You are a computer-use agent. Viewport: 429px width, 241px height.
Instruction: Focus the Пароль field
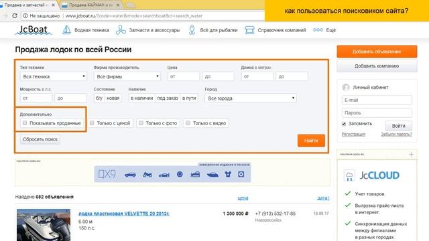click(x=377, y=112)
